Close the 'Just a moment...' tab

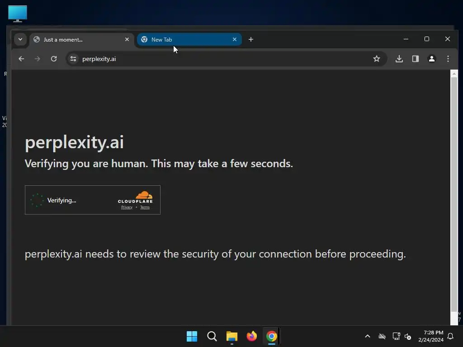[127, 39]
